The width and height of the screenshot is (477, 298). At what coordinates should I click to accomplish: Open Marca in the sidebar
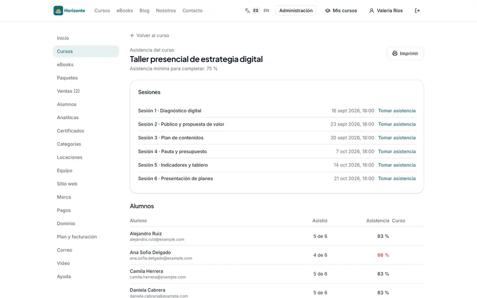pyautogui.click(x=86, y=197)
